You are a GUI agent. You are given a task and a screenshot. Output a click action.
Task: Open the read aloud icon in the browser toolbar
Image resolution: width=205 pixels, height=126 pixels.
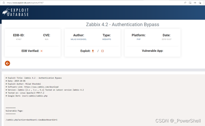point(185,3)
